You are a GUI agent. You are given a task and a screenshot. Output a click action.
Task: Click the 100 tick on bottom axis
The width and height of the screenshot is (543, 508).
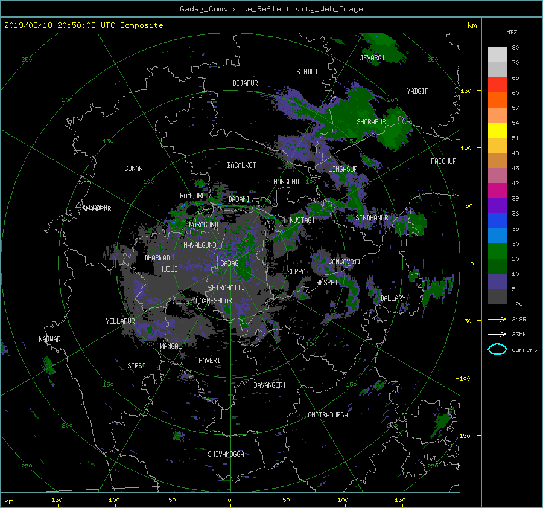343,500
